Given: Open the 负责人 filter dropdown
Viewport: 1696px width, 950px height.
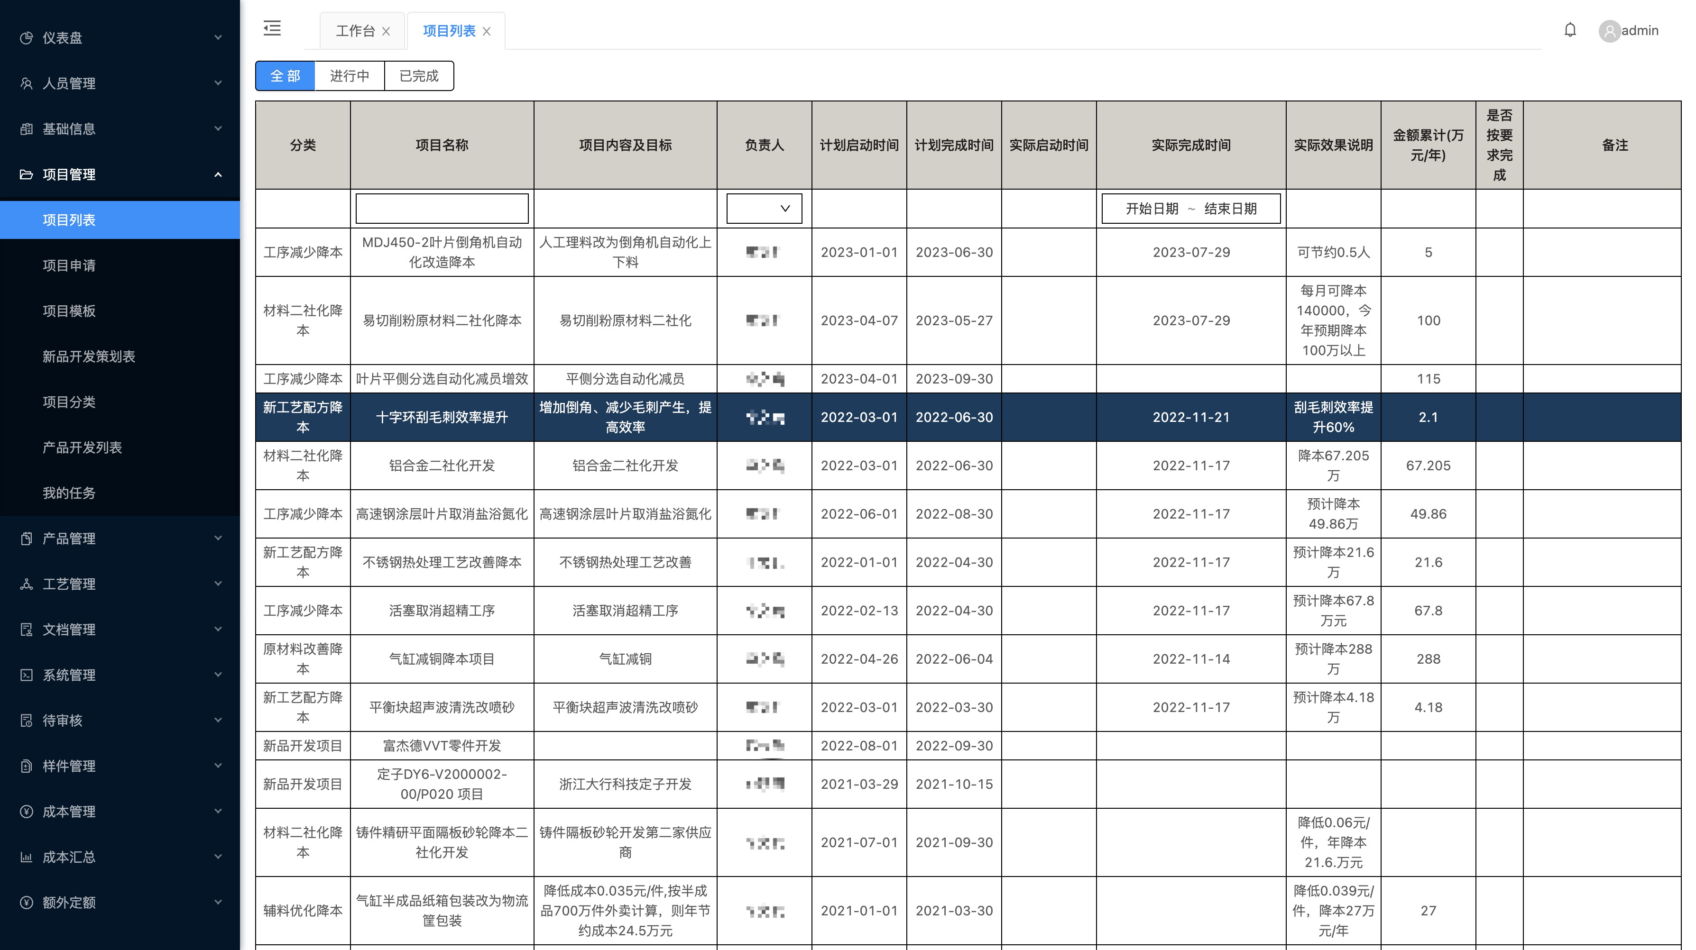Looking at the screenshot, I should click(x=764, y=209).
